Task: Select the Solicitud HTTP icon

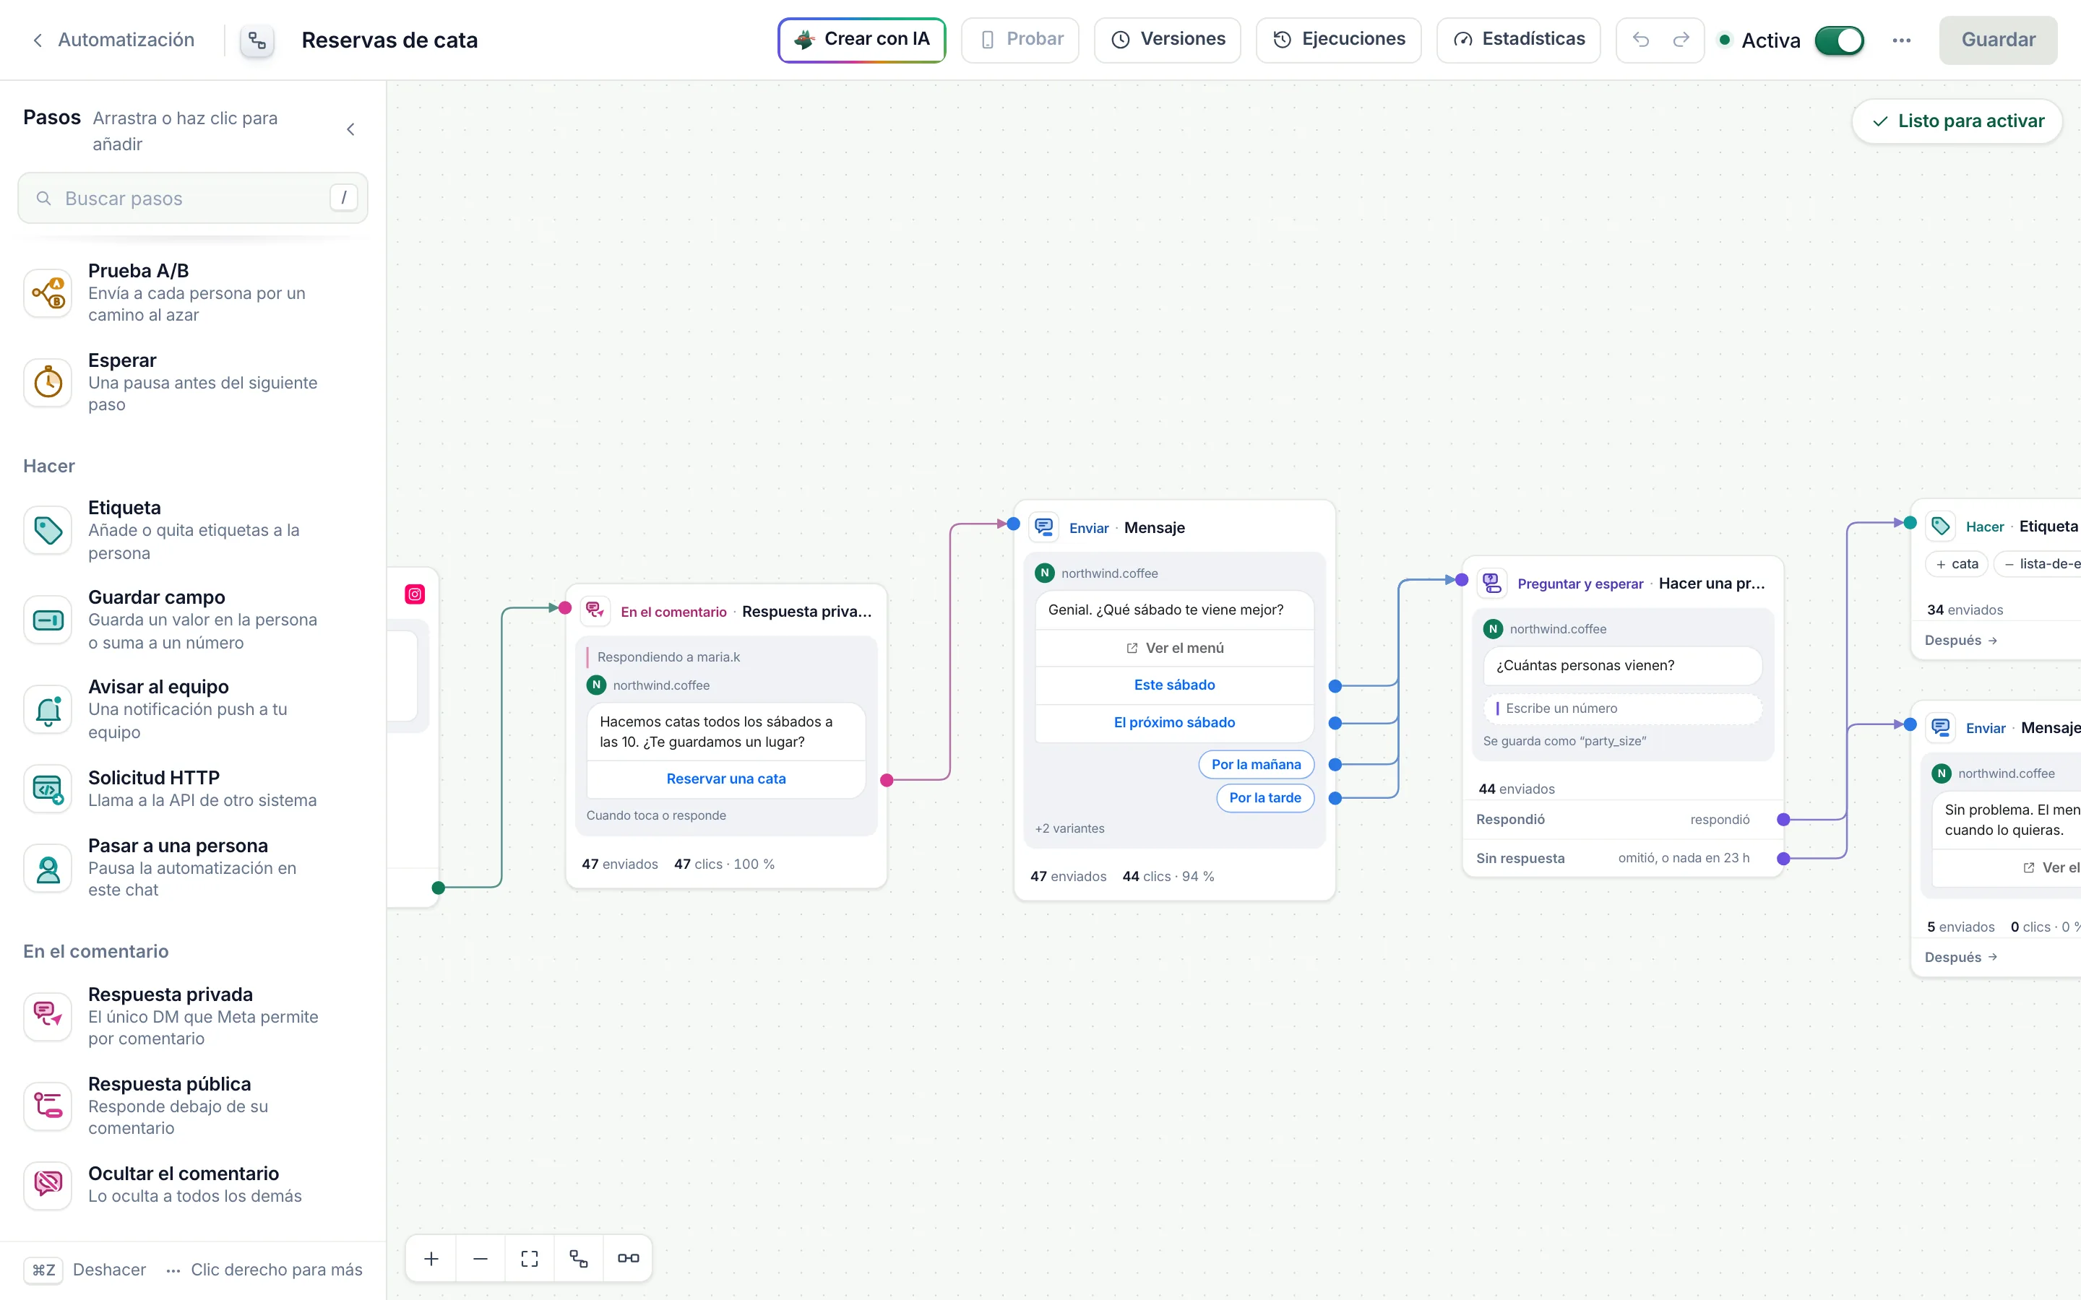Action: (x=48, y=789)
